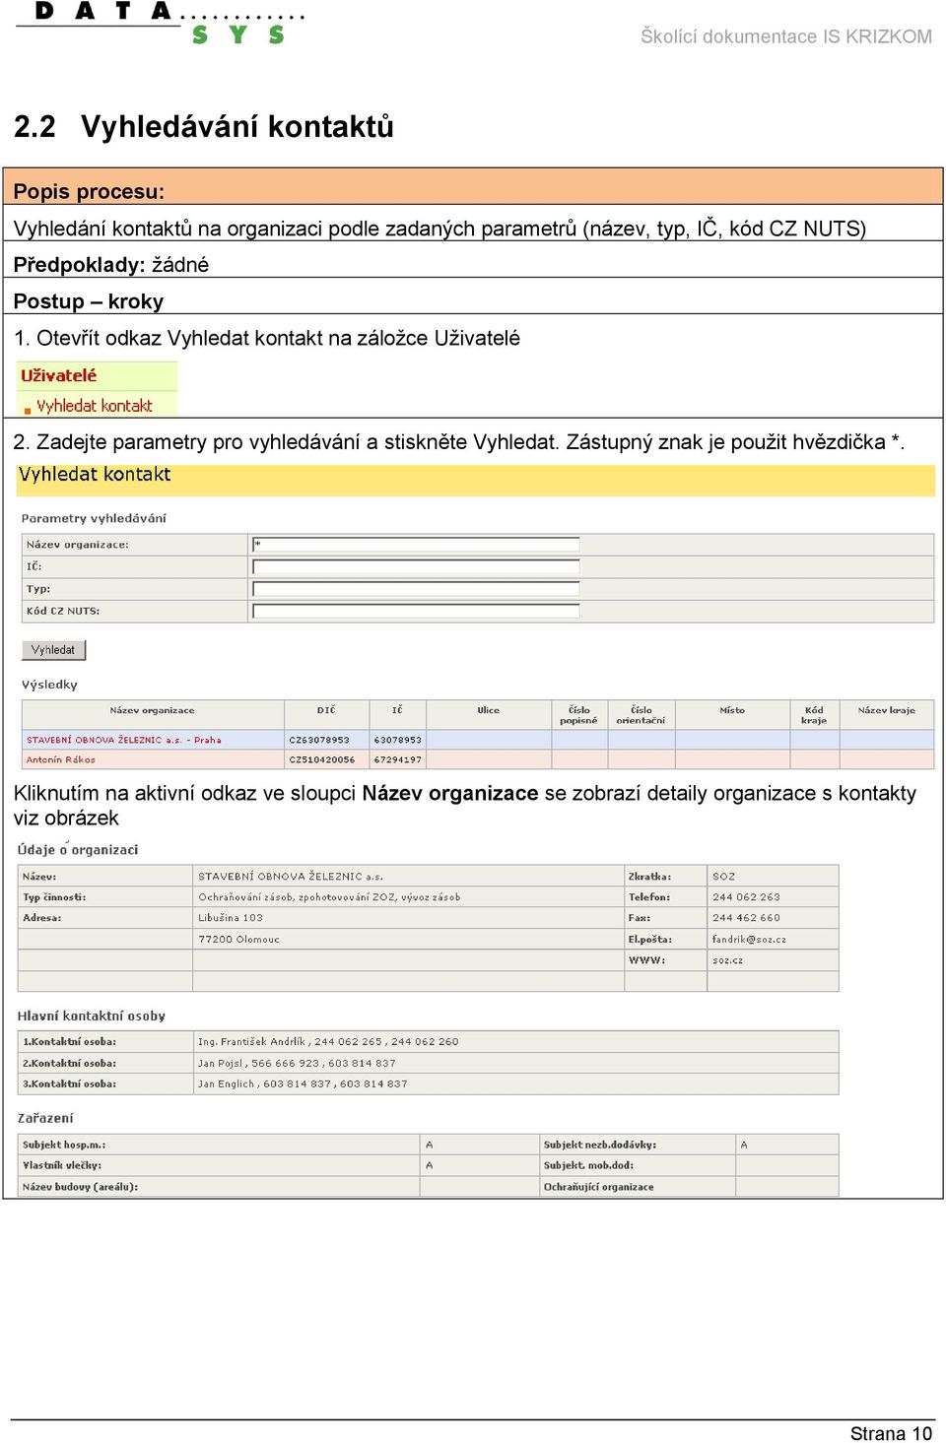Click the Ochraňující organizace label
The image size is (946, 1443).
coord(599,1187)
